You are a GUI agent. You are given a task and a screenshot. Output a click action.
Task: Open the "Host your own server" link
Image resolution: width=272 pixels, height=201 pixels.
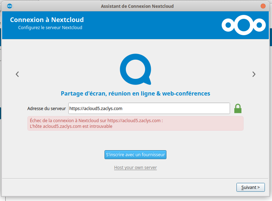(x=135, y=167)
